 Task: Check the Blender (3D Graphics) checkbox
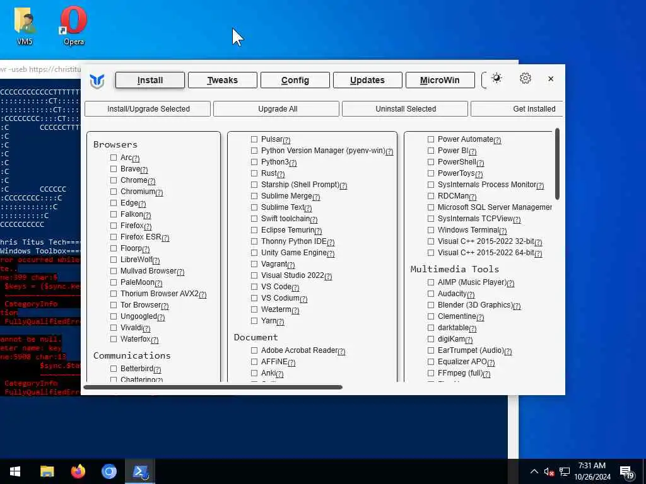431,305
